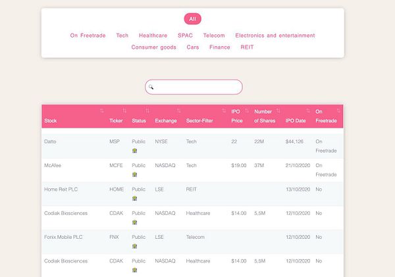Select Home Reit PLC stock name
The width and height of the screenshot is (395, 277).
tap(61, 189)
